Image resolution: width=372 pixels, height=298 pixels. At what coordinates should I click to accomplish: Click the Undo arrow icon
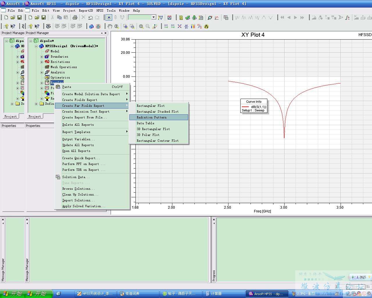[91, 18]
